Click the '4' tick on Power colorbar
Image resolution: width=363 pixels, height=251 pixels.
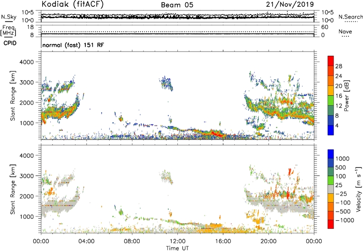[x=337, y=125]
